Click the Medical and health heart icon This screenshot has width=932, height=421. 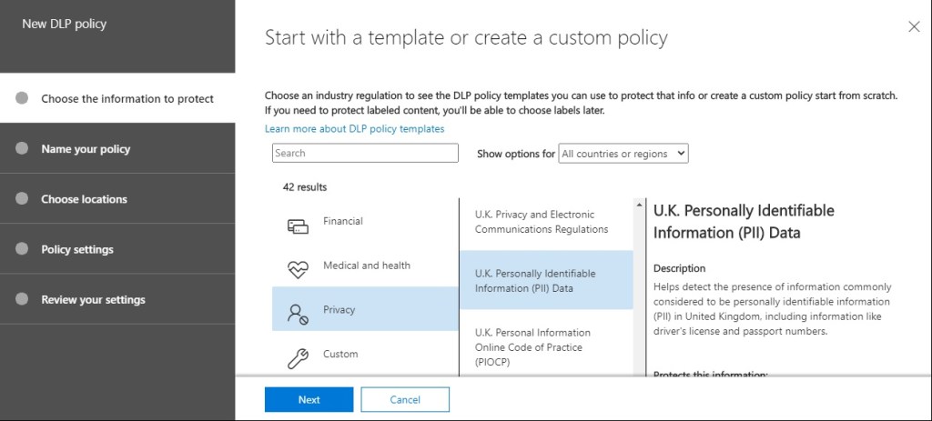pos(298,270)
